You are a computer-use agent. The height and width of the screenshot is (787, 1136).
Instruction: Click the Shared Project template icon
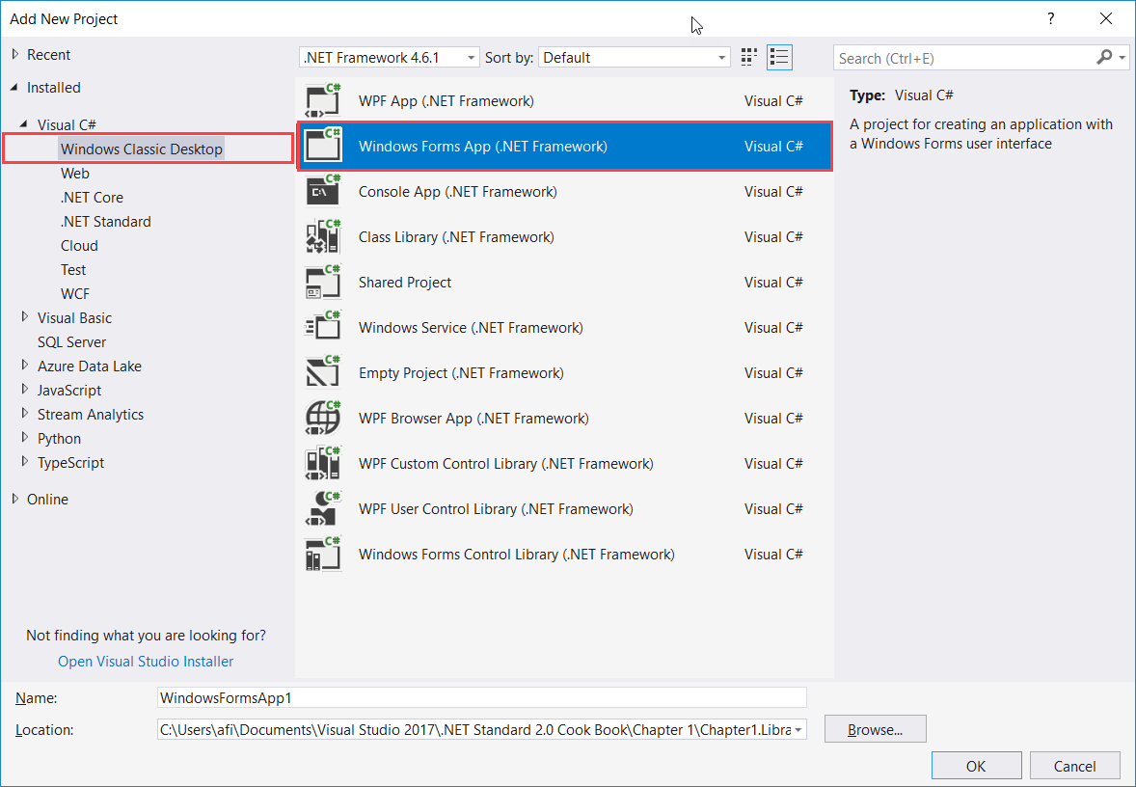point(323,282)
